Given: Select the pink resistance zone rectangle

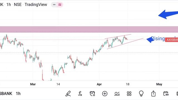Looking at the screenshot, I should point(89,29).
